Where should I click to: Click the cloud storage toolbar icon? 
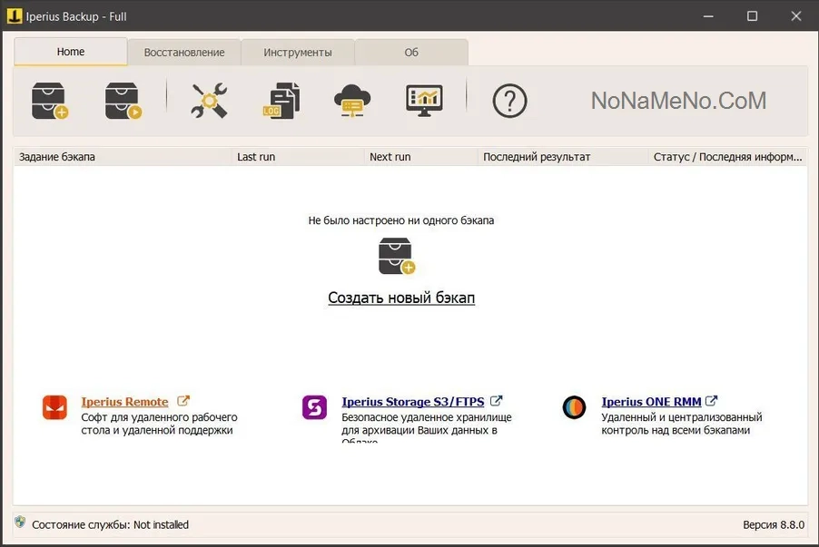351,101
